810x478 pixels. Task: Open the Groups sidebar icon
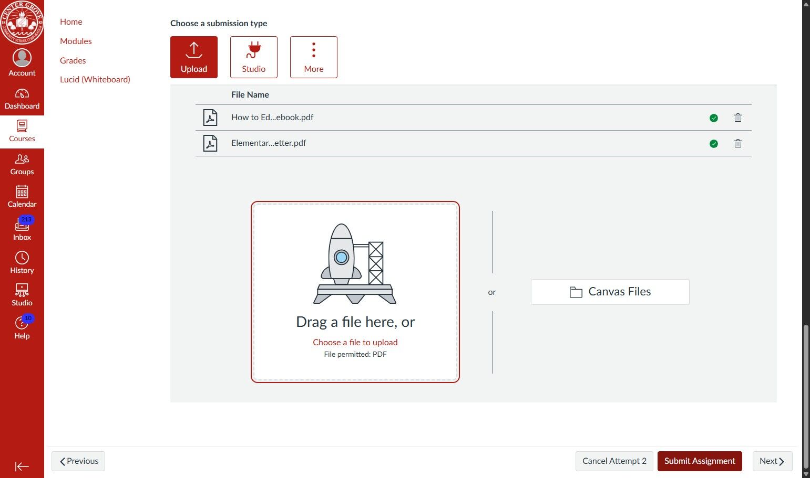point(22,164)
